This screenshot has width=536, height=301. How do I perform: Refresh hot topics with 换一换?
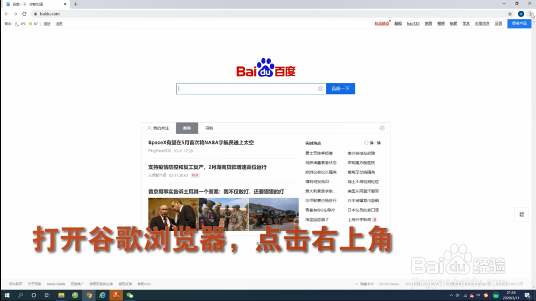coord(373,143)
